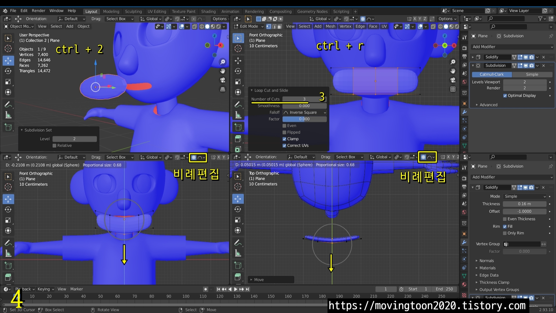
Task: Select the Cursor tool in top-left viewport
Action: pyautogui.click(x=8, y=49)
